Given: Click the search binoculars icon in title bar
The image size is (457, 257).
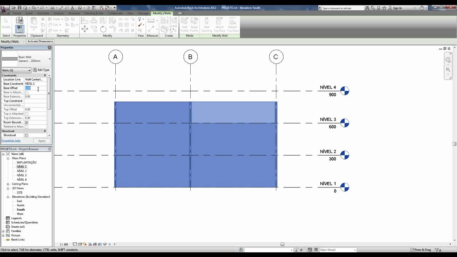Looking at the screenshot, I should (x=368, y=8).
